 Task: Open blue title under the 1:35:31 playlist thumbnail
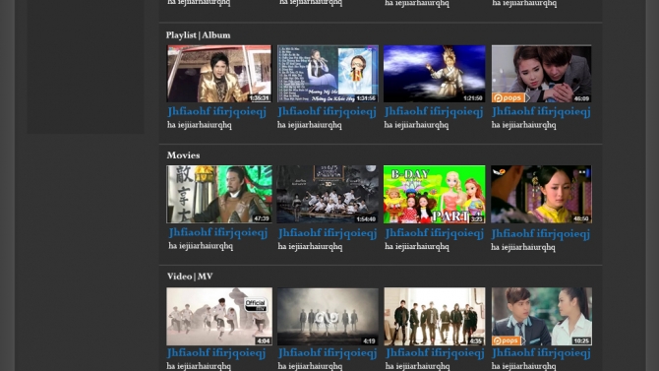click(216, 112)
